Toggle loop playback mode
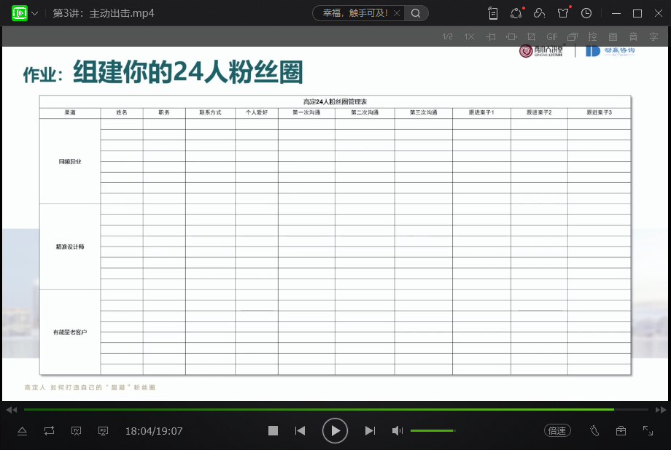Screen dimensions: 671x450 coord(49,431)
